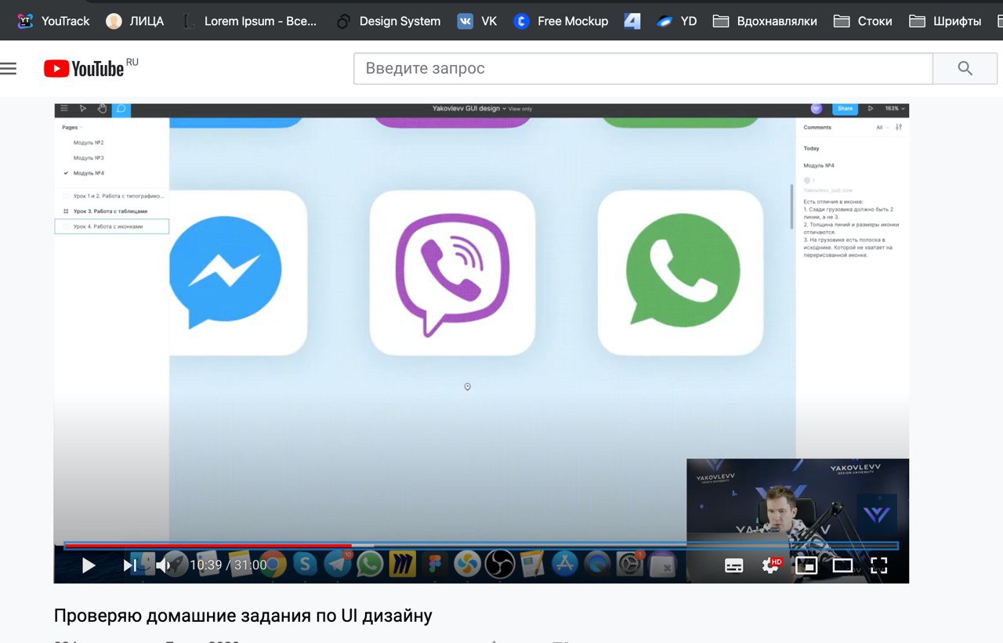Skip to the next video
Viewport: 1003px width, 643px height.
[x=130, y=565]
